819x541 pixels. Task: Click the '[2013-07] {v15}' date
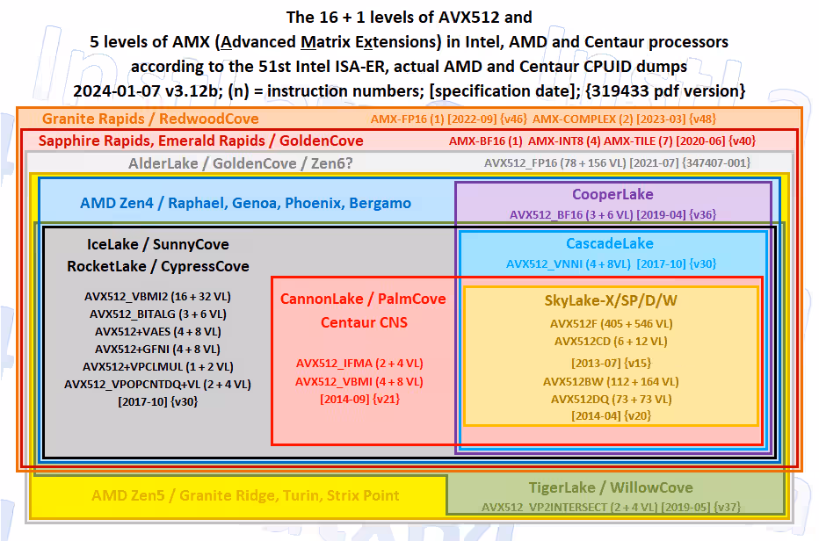tap(611, 364)
